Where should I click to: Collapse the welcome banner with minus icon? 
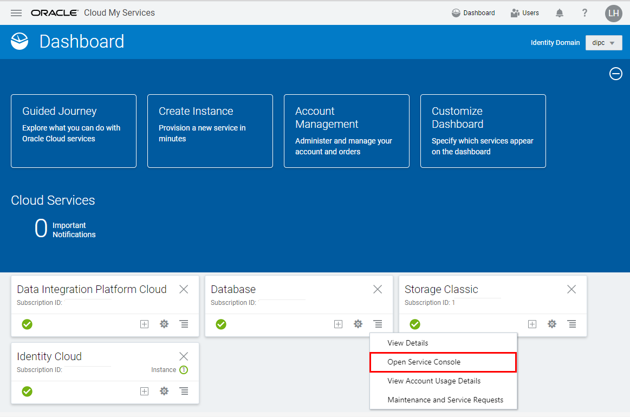(x=616, y=74)
